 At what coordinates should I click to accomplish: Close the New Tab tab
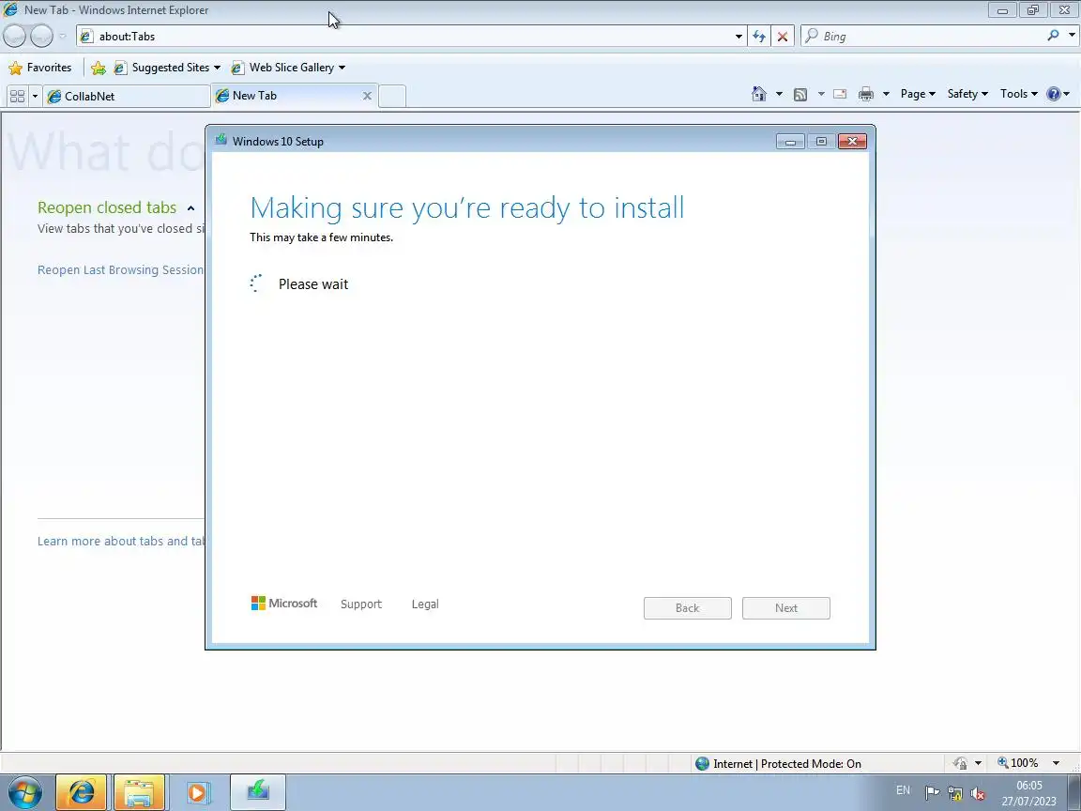click(x=368, y=96)
